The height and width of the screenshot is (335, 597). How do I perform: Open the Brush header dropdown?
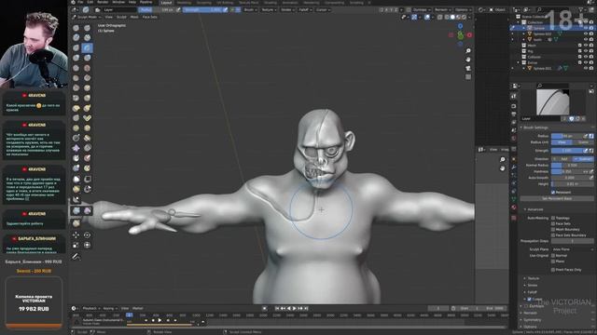(x=250, y=10)
